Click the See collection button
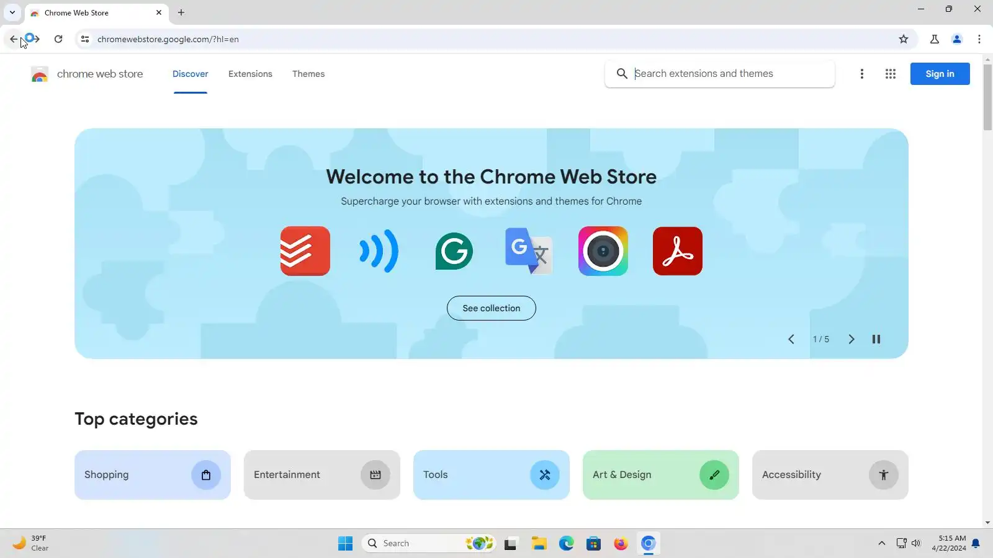 (492, 308)
